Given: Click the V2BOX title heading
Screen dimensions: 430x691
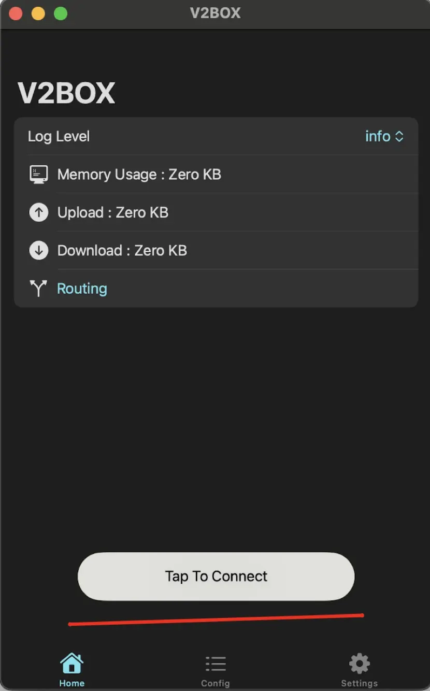Looking at the screenshot, I should (66, 92).
